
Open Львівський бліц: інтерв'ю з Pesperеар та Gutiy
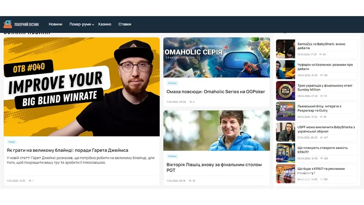click(319, 108)
